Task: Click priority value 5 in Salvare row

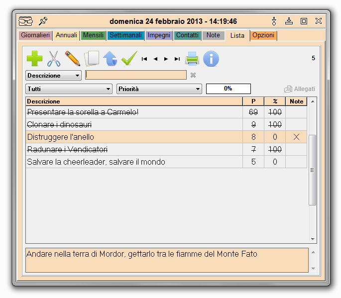Action: point(253,162)
